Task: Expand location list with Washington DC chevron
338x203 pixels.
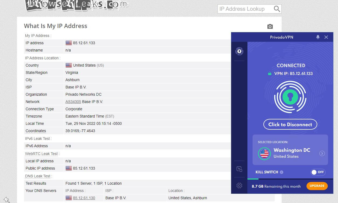Action: (322, 153)
